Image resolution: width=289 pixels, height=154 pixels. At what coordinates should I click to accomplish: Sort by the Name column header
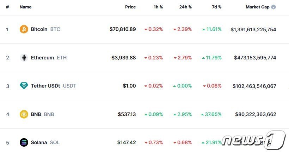[x=25, y=7]
